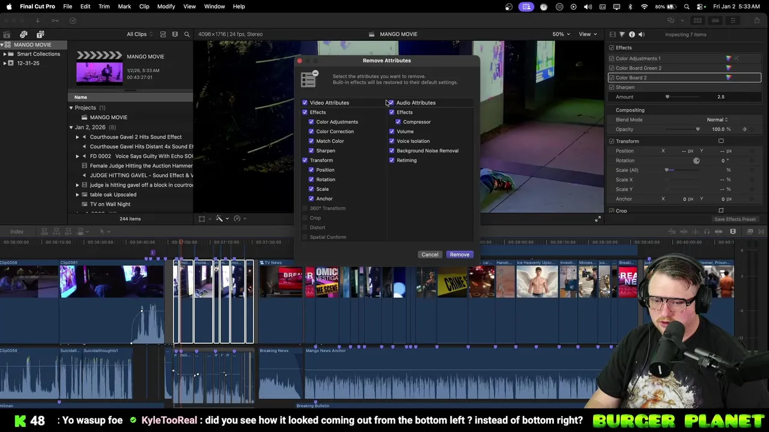Viewport: 769px width, 432px height.
Task: Click the Import Media arrow icon
Action: click(37, 20)
